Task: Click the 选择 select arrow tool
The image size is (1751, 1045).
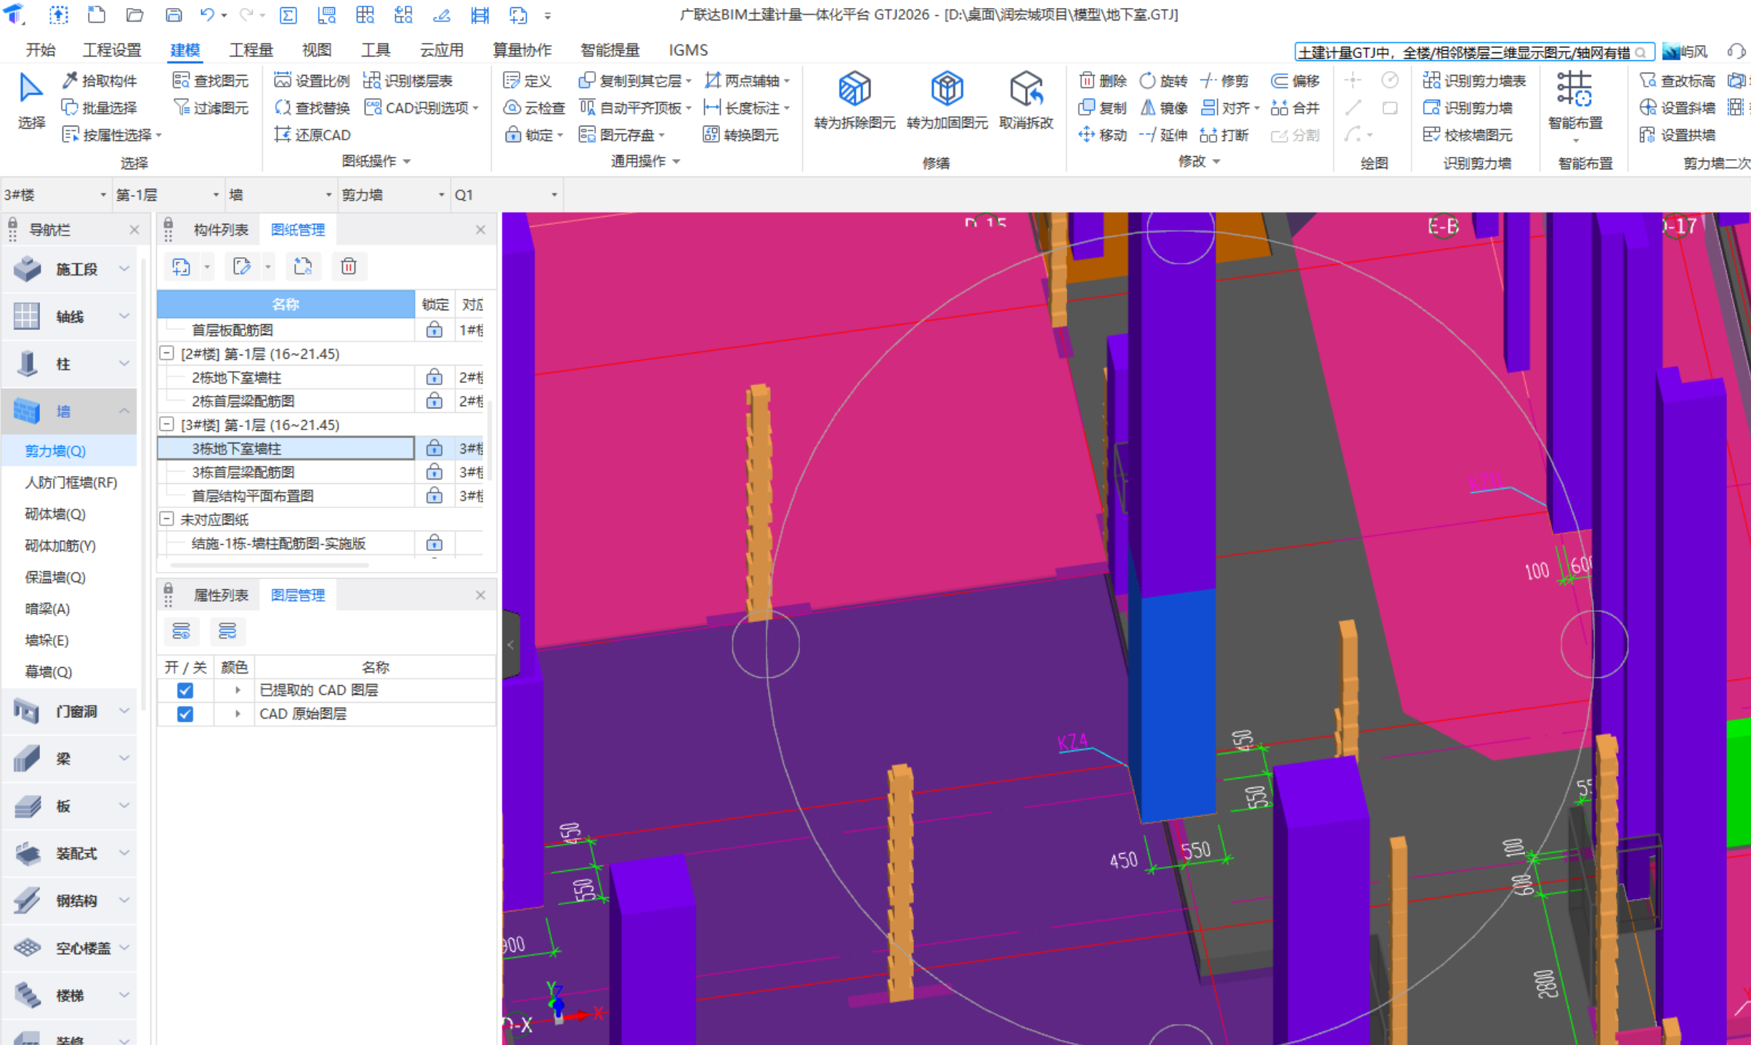Action: pyautogui.click(x=31, y=101)
